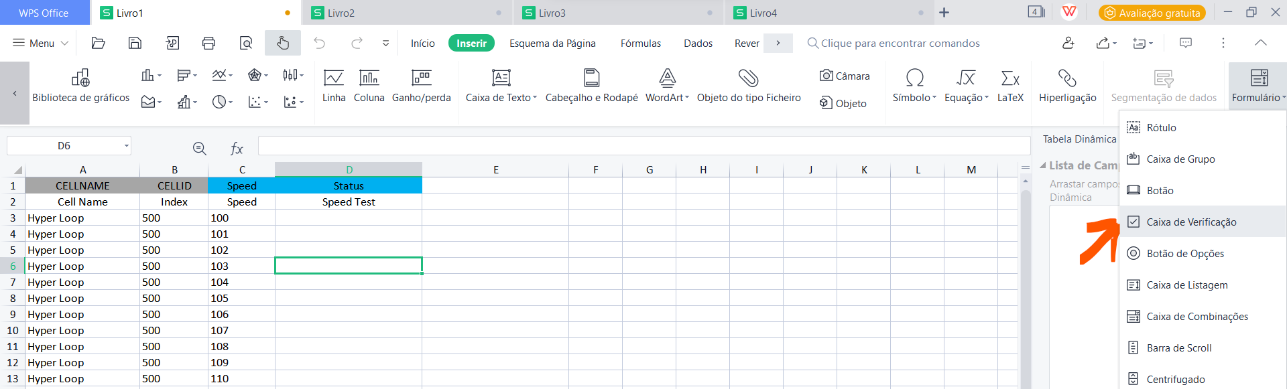Click Objeto do tipo Ficheiro
The height and width of the screenshot is (389, 1287).
click(749, 86)
